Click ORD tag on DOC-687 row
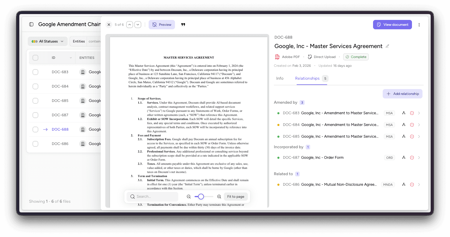The image size is (450, 237). (389, 158)
